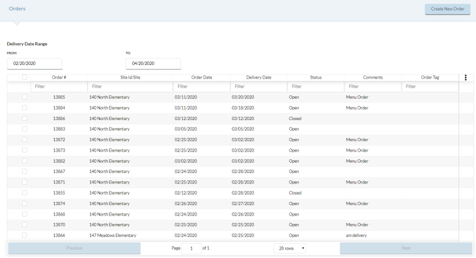
Task: Click order number 13883 cell
Action: tap(59, 129)
